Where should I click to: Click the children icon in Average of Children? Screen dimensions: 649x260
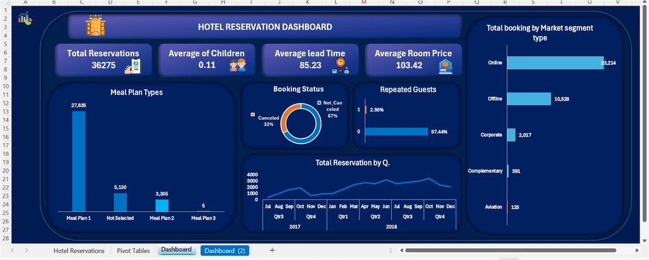pyautogui.click(x=238, y=65)
